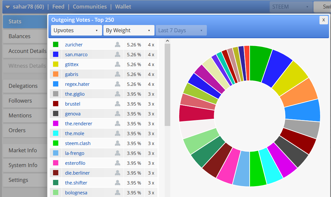Open the steem.clash account link
Screen dimensions: 331x197
[78, 143]
